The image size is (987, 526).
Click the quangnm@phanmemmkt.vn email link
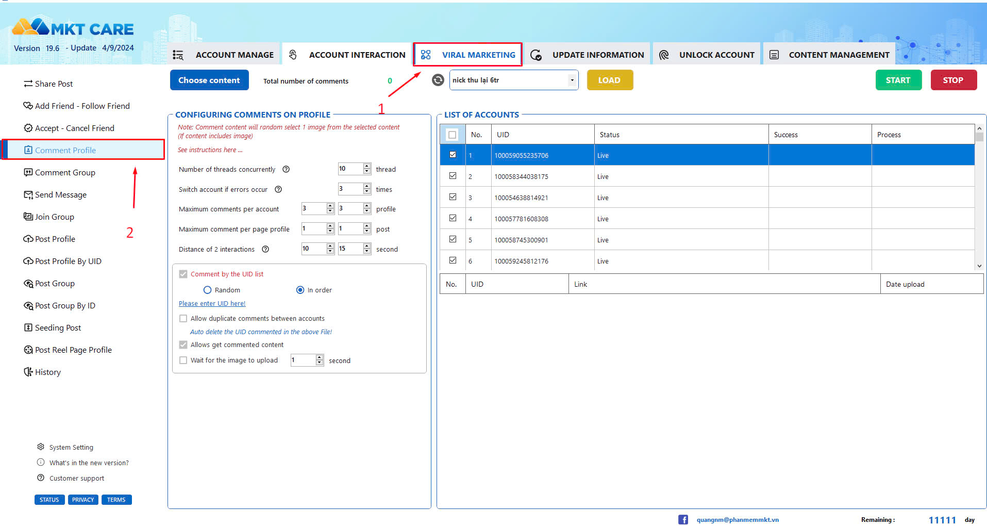pyautogui.click(x=738, y=520)
